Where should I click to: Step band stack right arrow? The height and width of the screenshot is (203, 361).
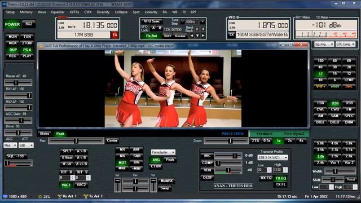203,36
